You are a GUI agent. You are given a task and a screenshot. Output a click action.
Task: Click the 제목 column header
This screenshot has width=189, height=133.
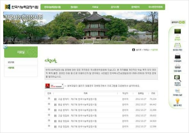[86, 93]
